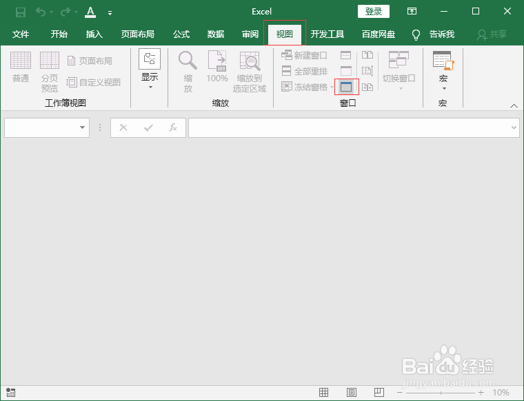Click the Redo arrow icon
Viewport: 524px width, 401px height.
(65, 12)
